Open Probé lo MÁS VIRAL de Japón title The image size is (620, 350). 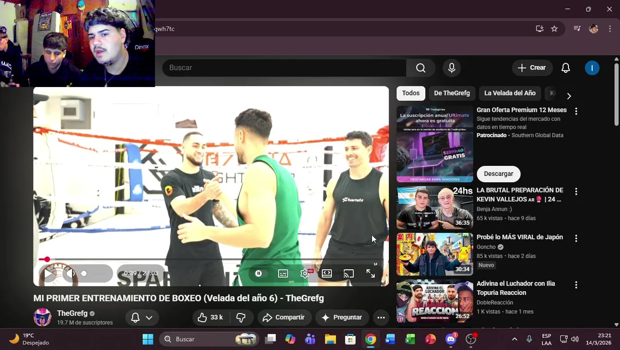click(x=520, y=237)
